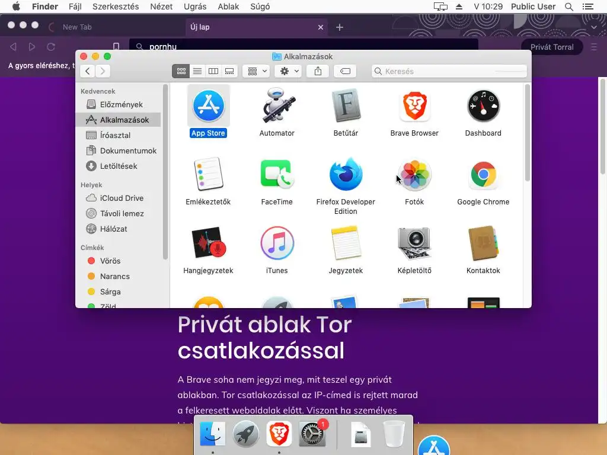Open Előzmények in Finder sidebar
This screenshot has width=607, height=455.
(x=119, y=104)
